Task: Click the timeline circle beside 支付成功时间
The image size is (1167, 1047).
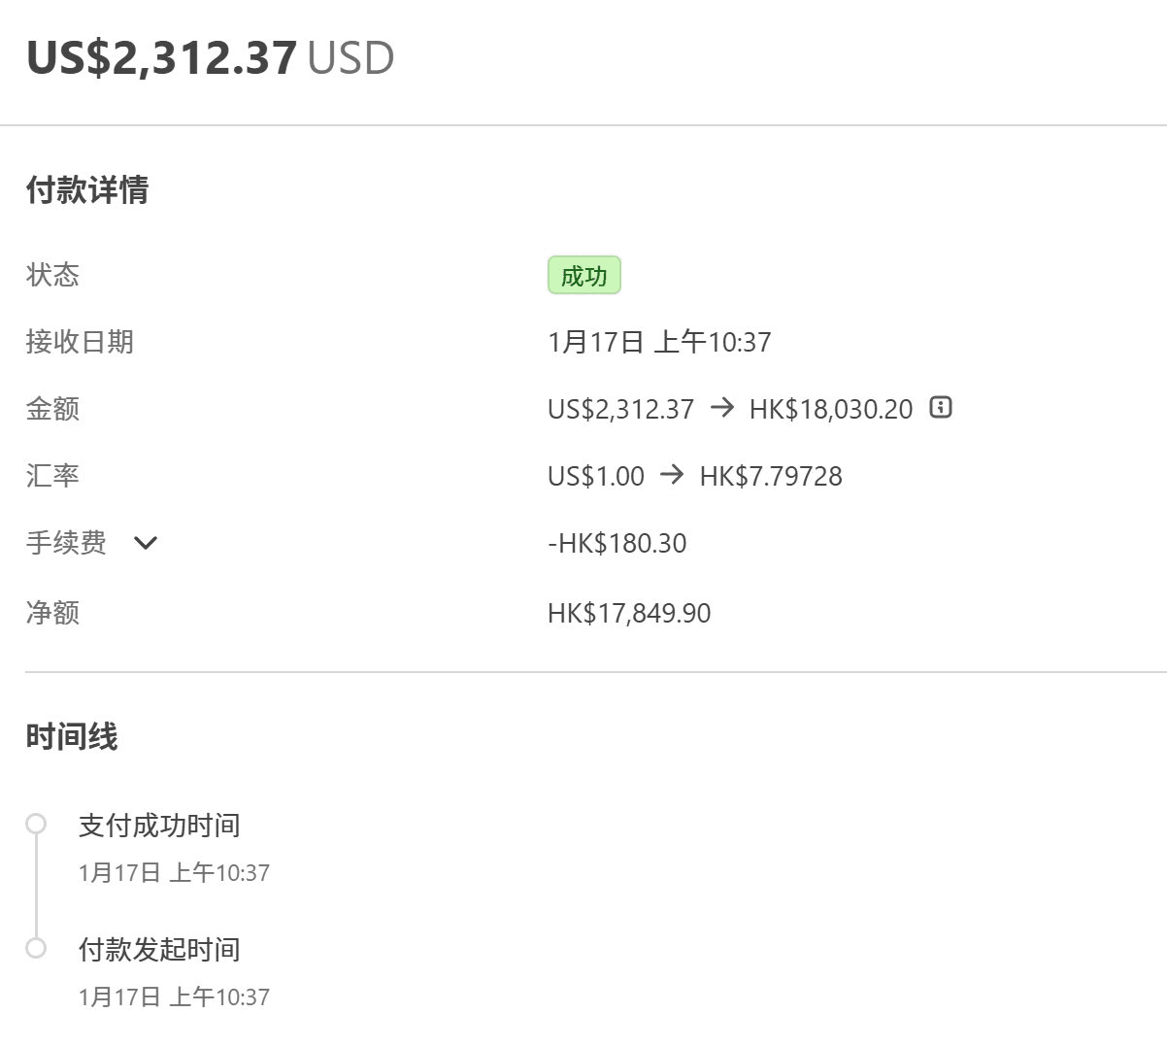Action: (x=37, y=825)
